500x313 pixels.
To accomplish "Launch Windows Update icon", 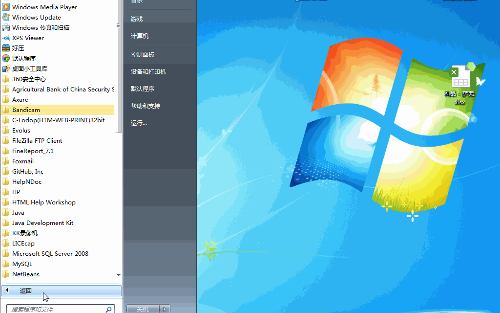I will tap(6, 17).
